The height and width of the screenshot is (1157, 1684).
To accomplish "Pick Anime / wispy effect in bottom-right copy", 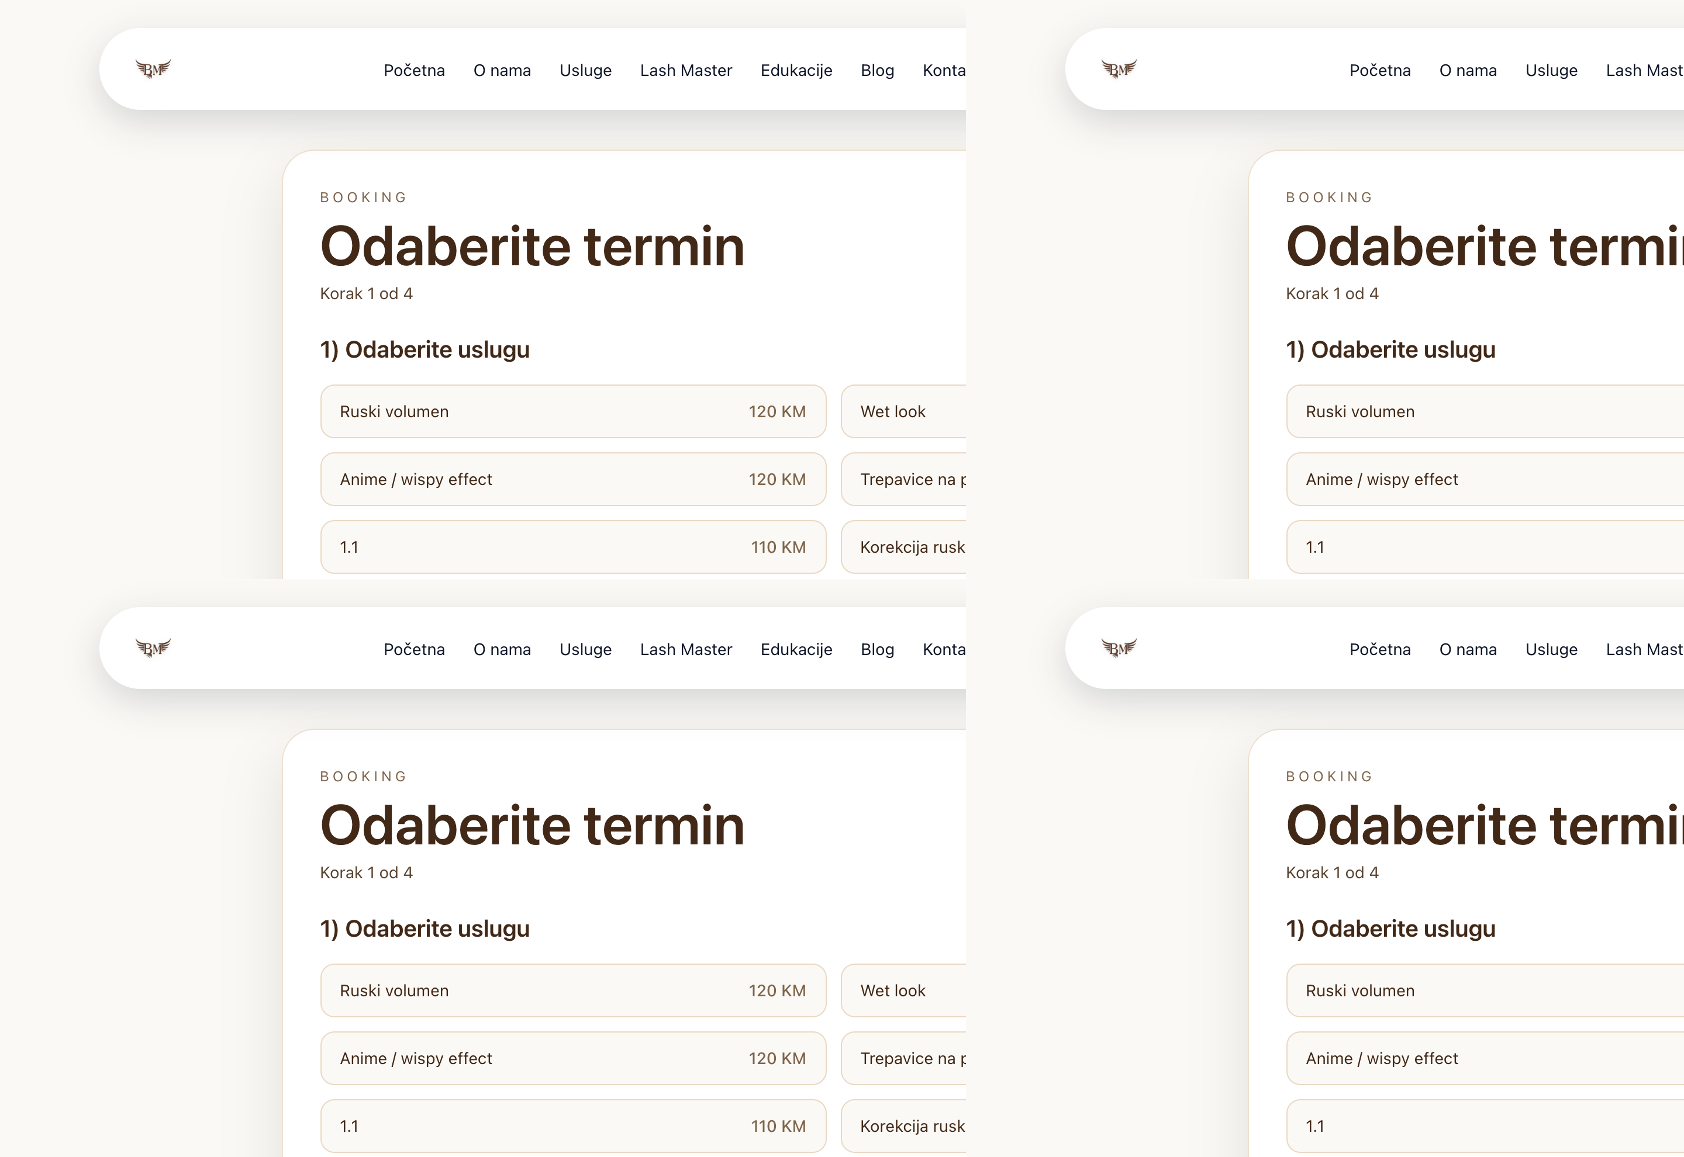I will 1485,1058.
